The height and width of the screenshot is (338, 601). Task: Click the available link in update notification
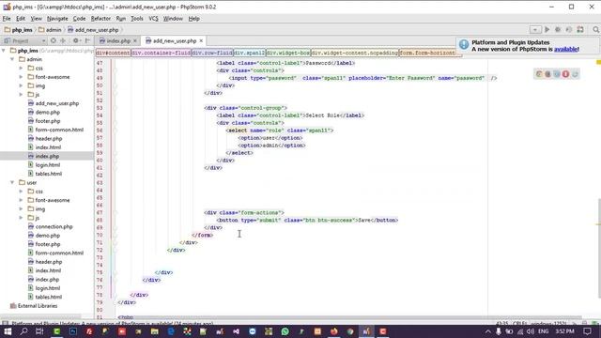565,49
